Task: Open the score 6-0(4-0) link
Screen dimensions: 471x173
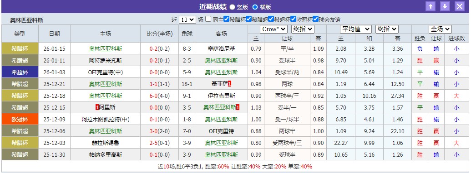Action: coord(160,96)
